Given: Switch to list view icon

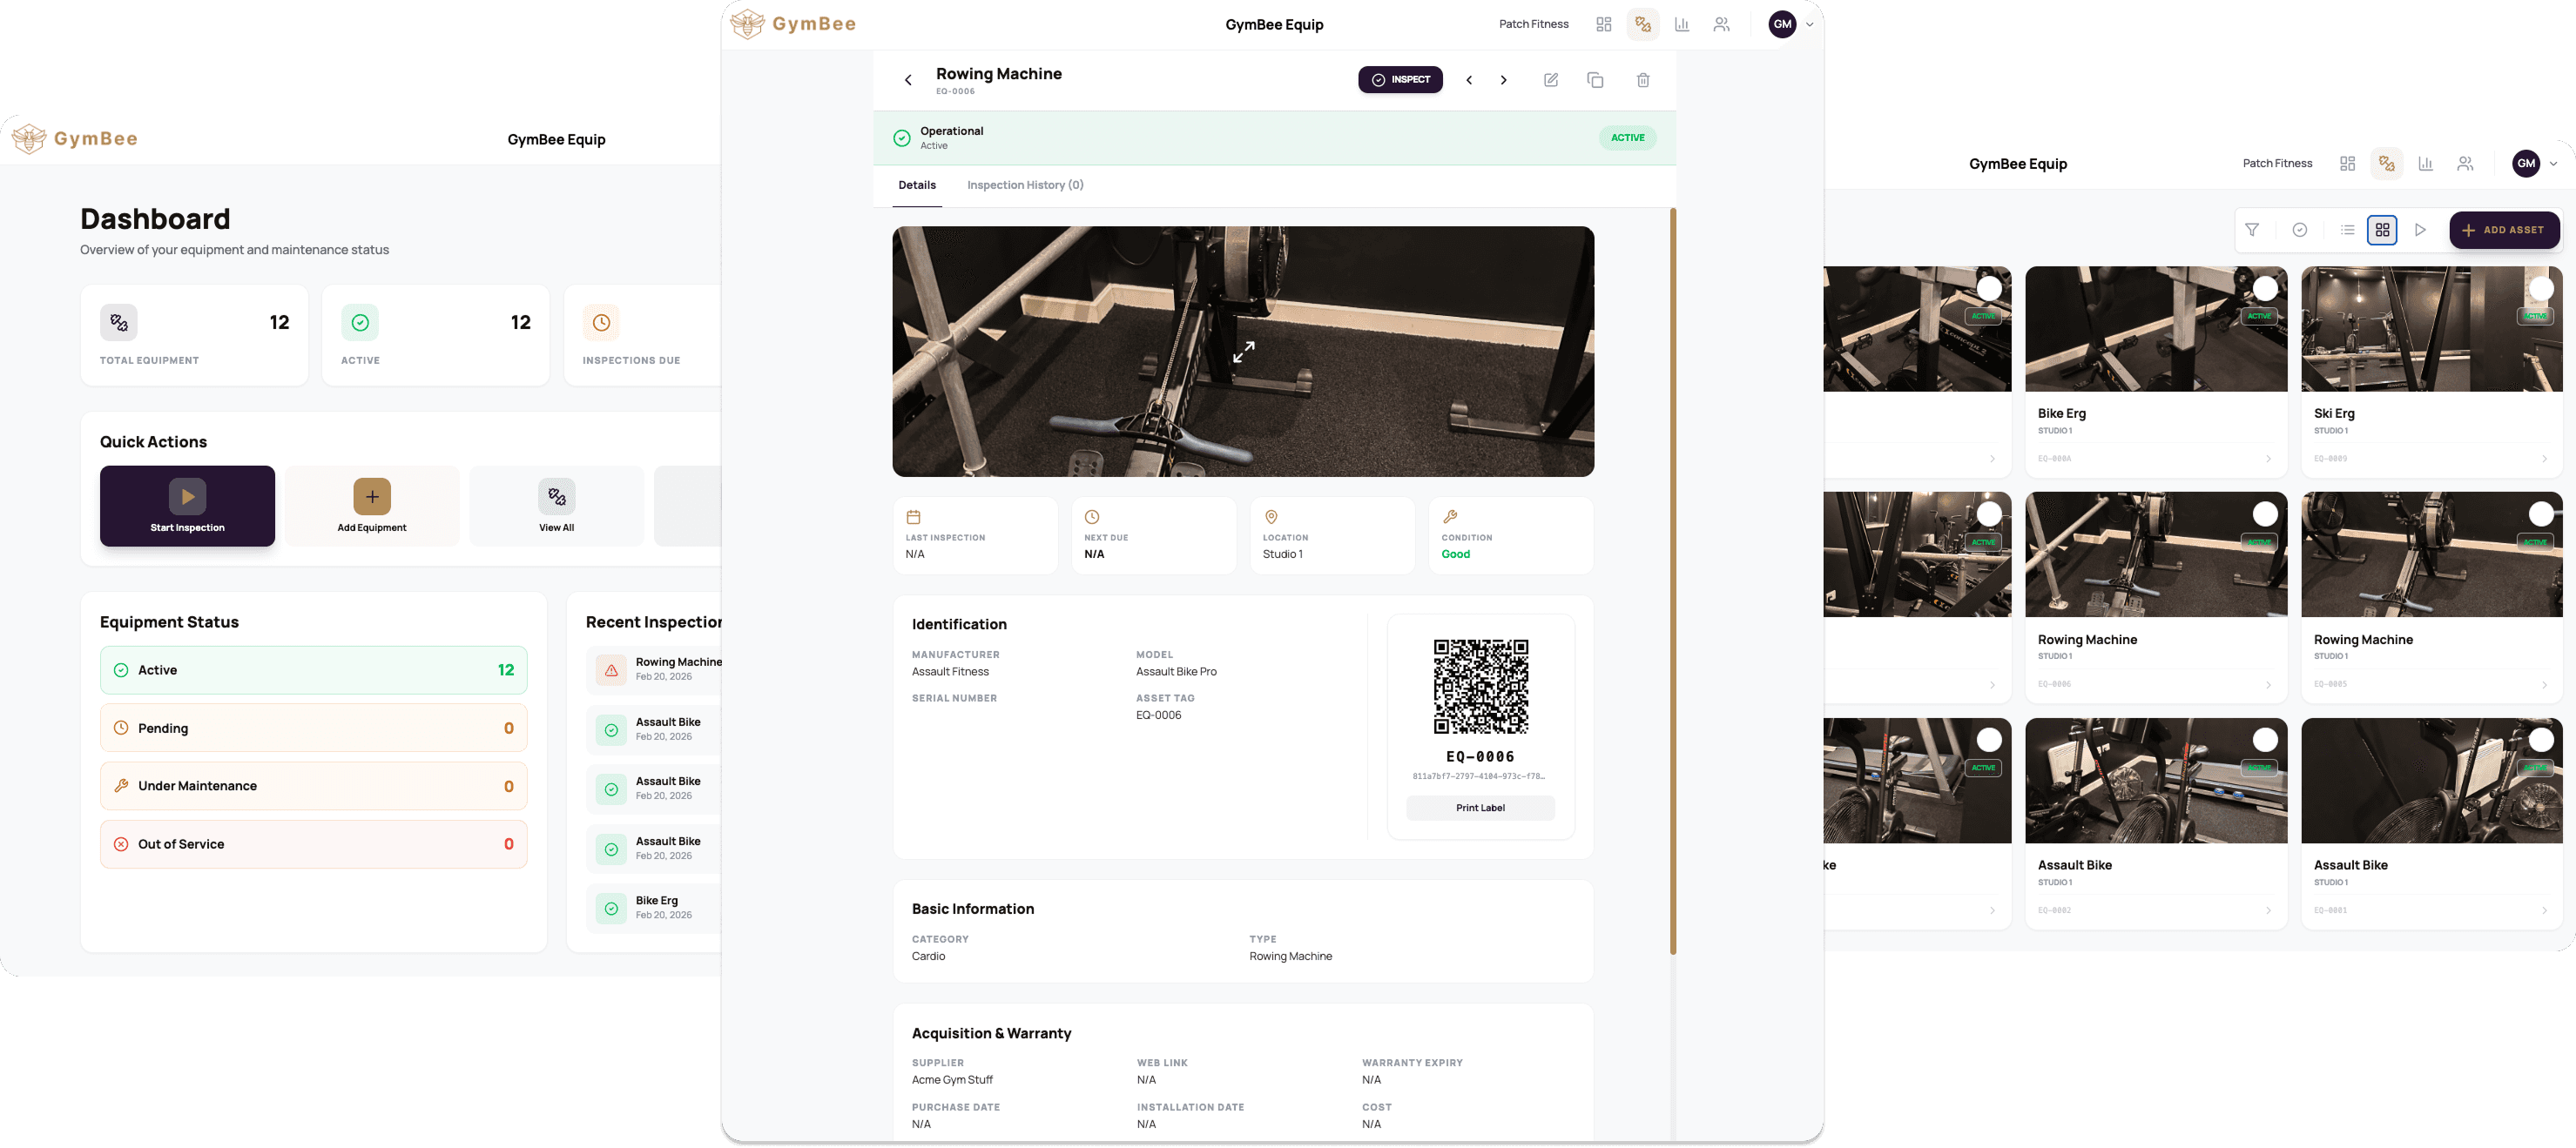Looking at the screenshot, I should (2347, 230).
